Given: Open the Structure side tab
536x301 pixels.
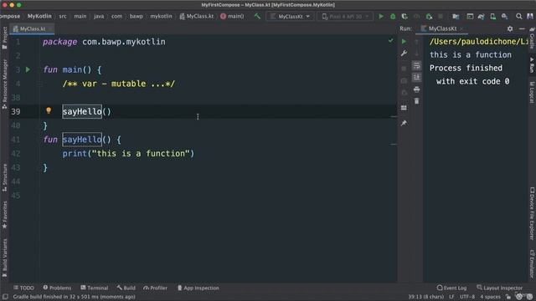Looking at the screenshot, I should pos(4,177).
